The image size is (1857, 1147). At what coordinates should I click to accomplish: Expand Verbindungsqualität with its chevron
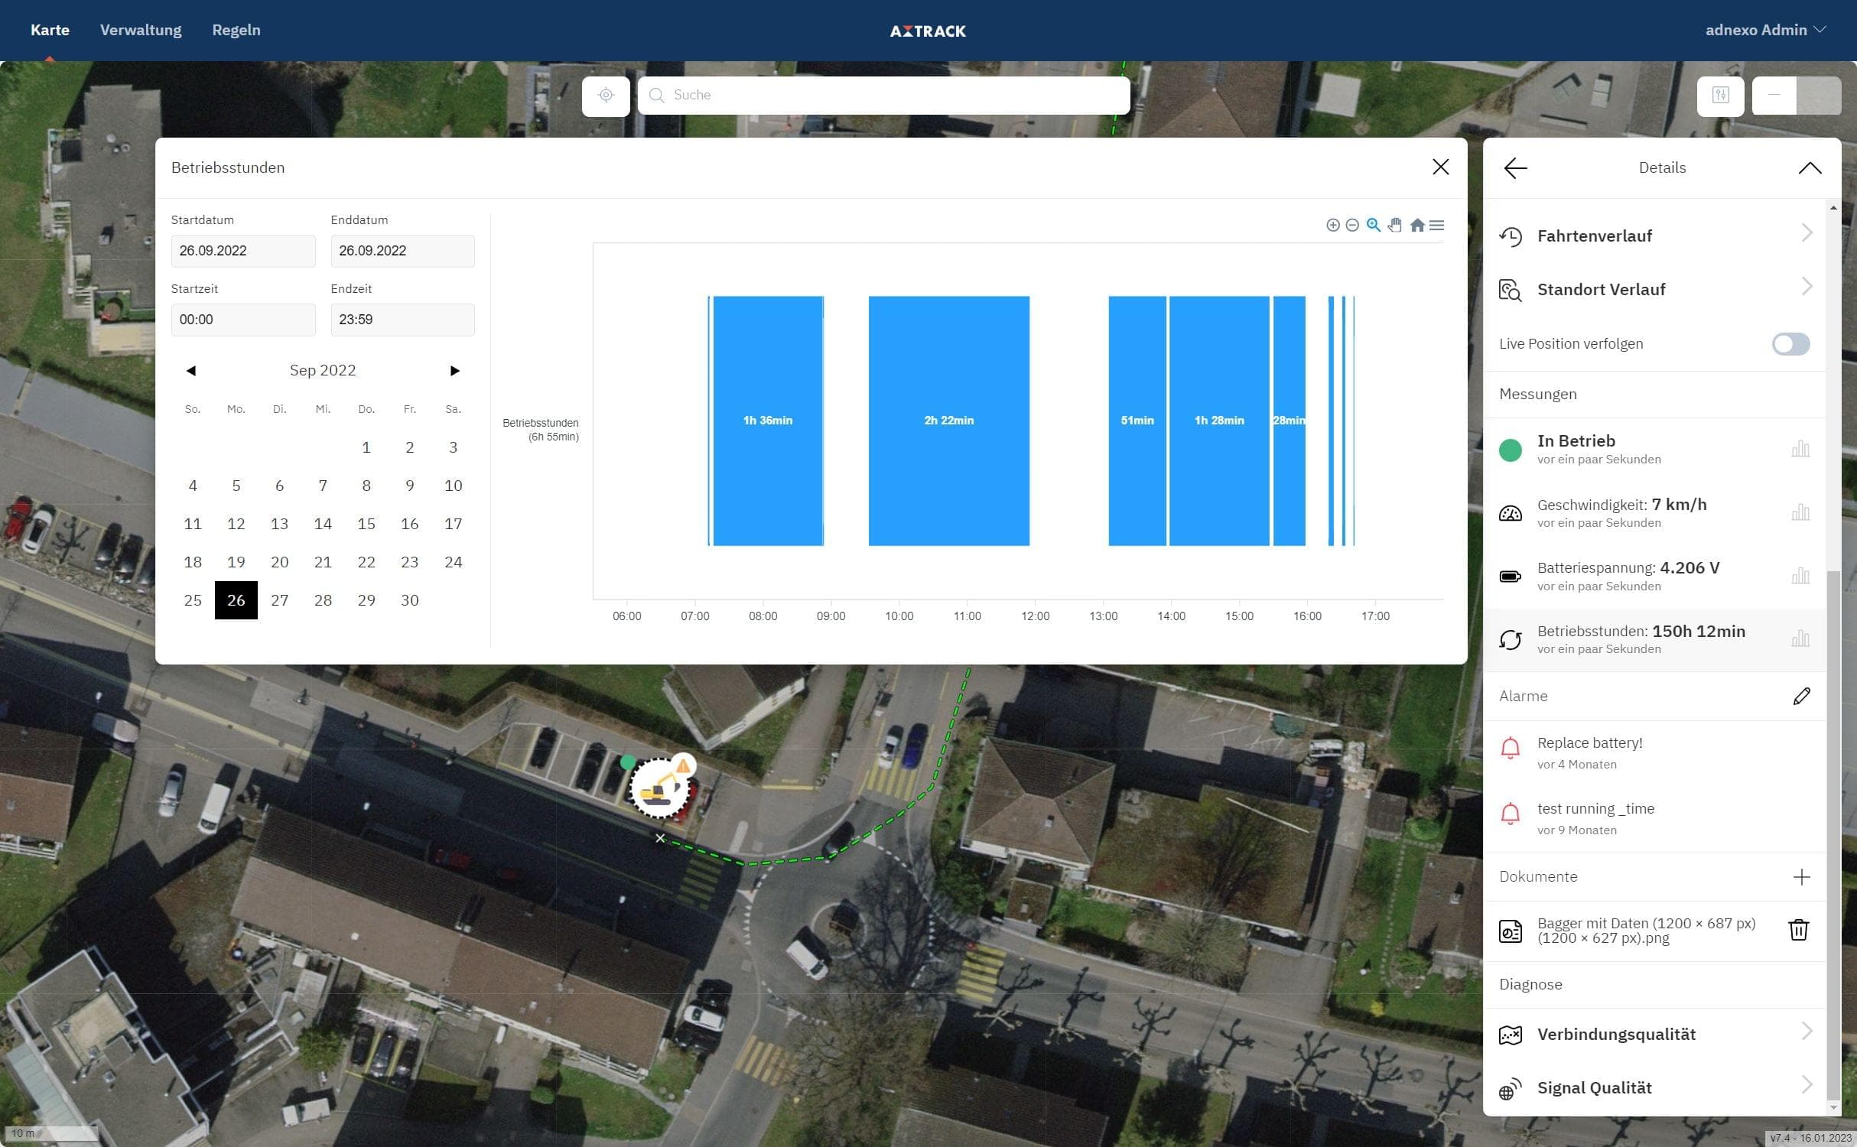pos(1807,1032)
